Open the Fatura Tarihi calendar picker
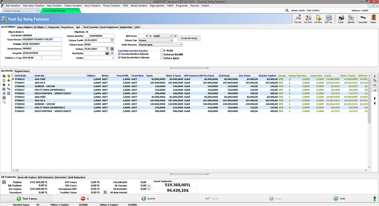379x206 pixels. (112, 40)
